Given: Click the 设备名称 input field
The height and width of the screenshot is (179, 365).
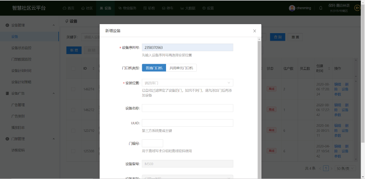Looking at the screenshot, I should coord(187,108).
